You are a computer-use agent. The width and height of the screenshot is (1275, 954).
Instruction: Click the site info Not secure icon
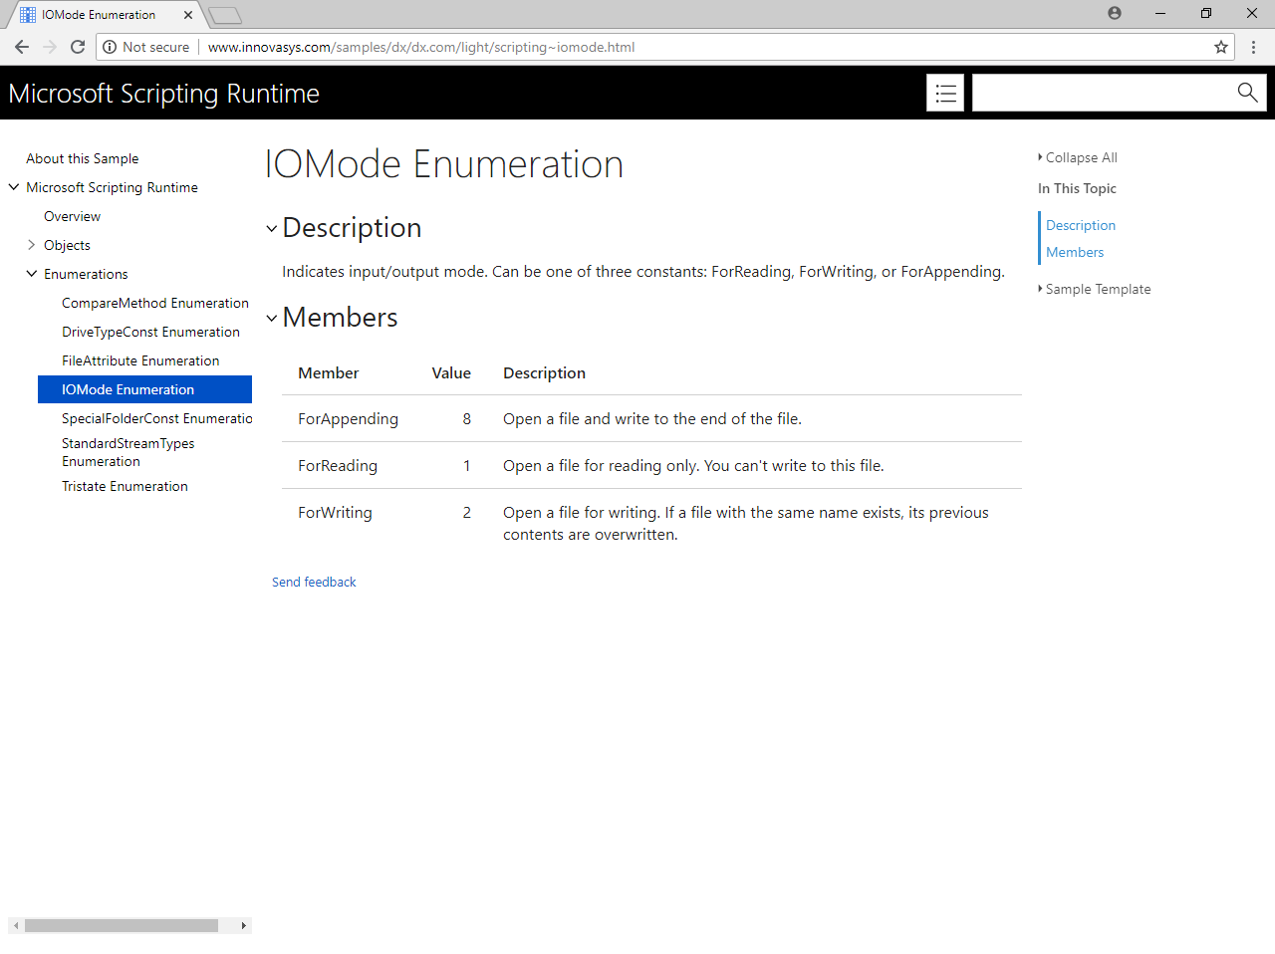tap(110, 47)
